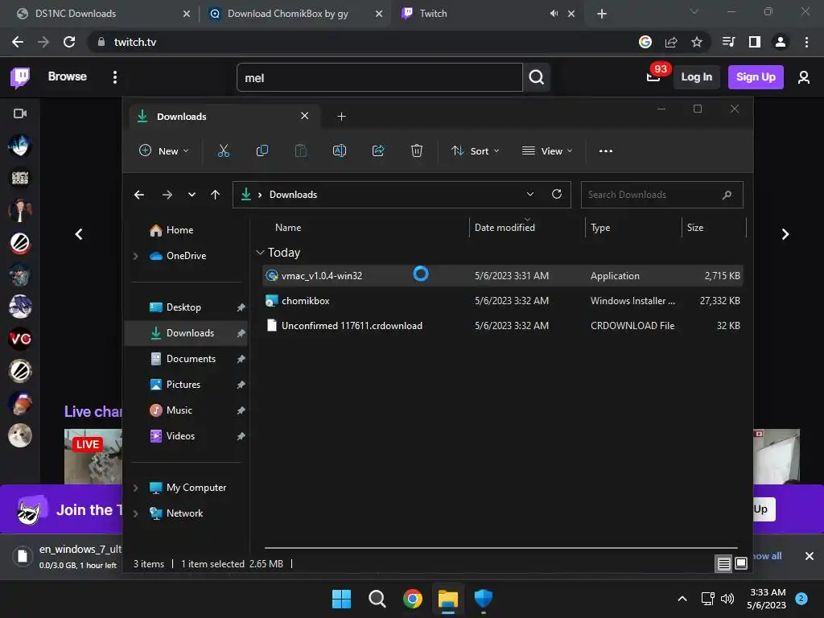
Task: Select the Downloads tab in File Explorer
Action: [224, 116]
